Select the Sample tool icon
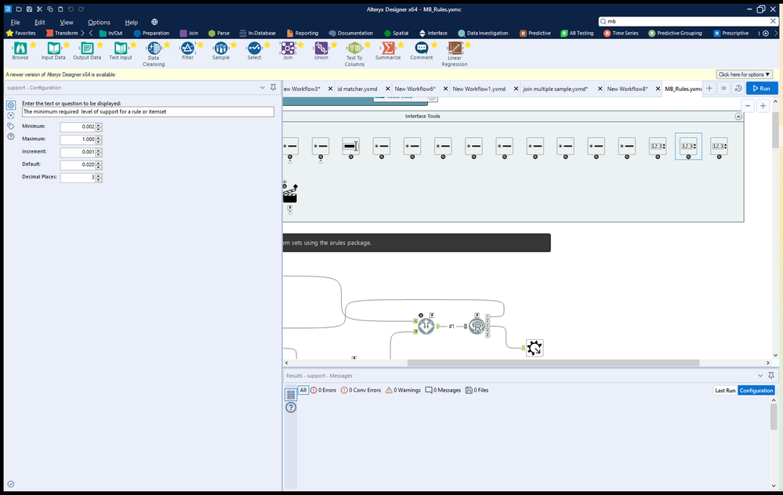Viewport: 783px width, 495px height. [x=221, y=48]
